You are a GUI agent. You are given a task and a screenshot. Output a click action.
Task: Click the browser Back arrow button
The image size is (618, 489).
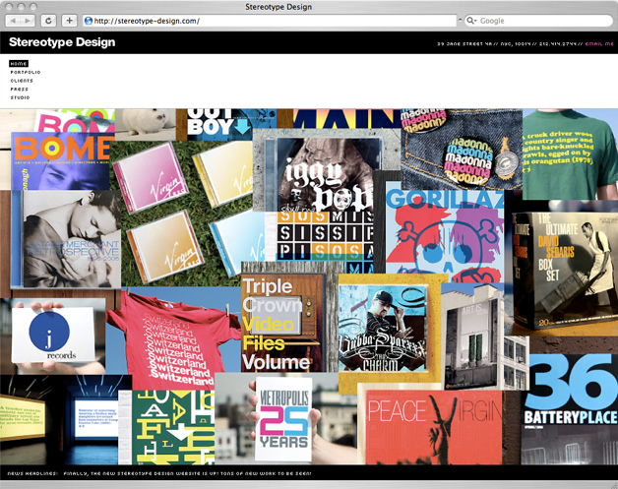(13, 21)
